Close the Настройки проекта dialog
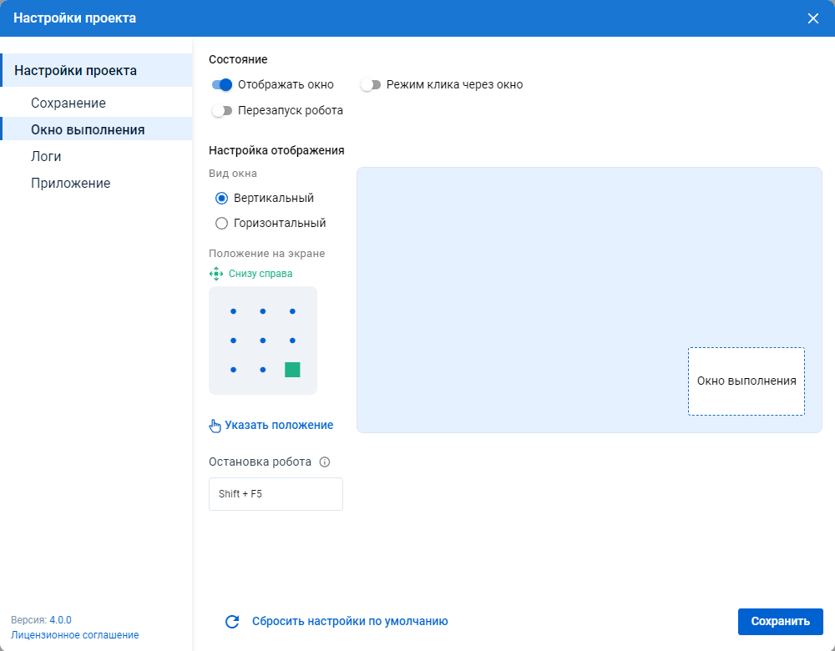 (812, 18)
